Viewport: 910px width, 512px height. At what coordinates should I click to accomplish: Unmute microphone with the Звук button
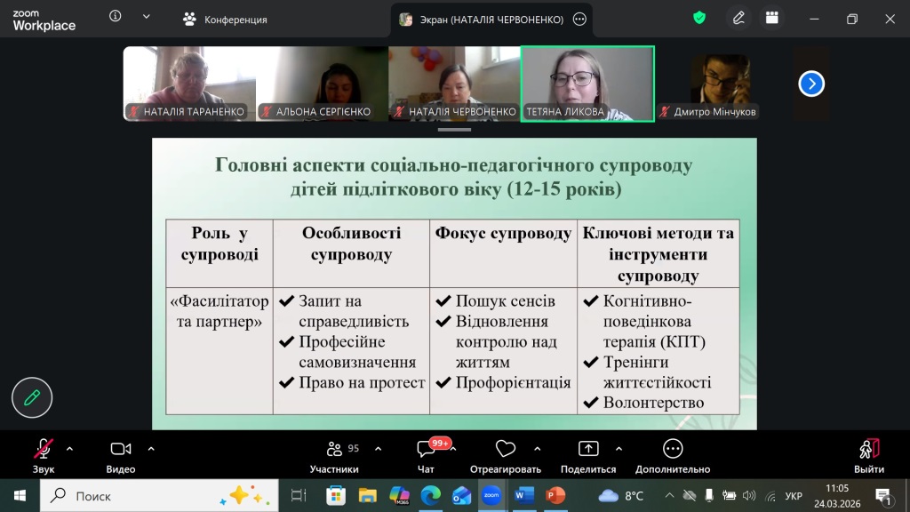(x=44, y=455)
